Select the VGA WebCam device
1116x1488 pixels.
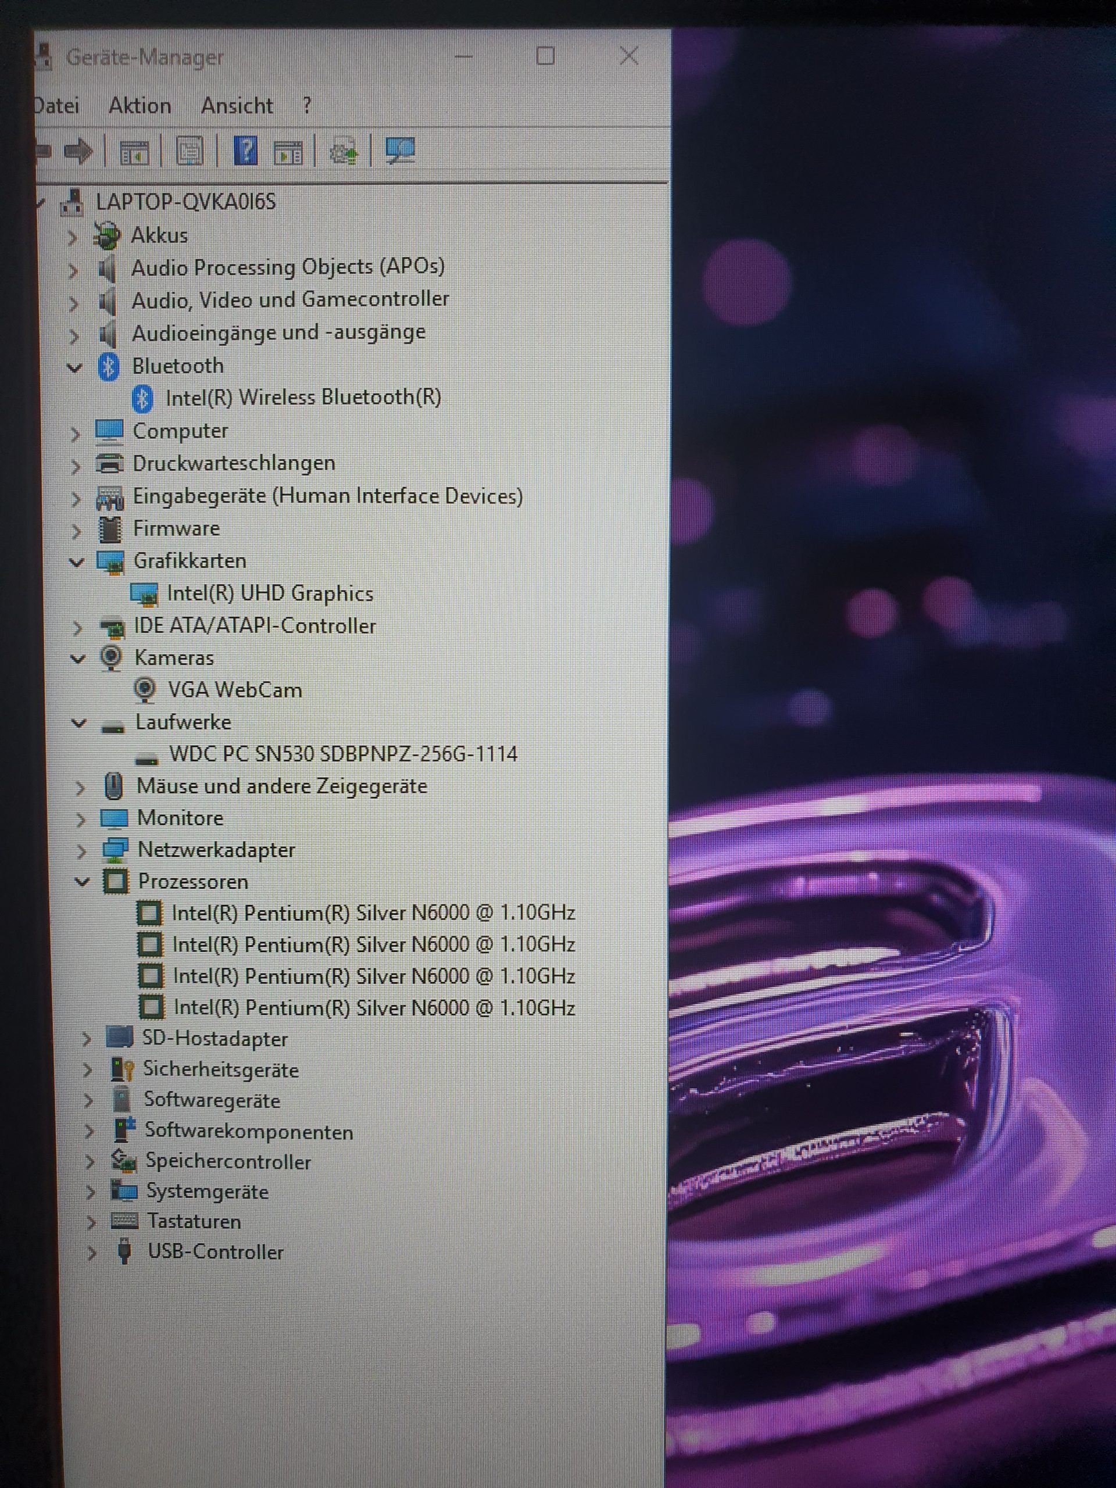click(x=234, y=690)
